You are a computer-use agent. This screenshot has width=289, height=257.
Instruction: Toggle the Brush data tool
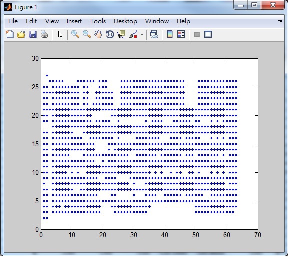click(133, 34)
